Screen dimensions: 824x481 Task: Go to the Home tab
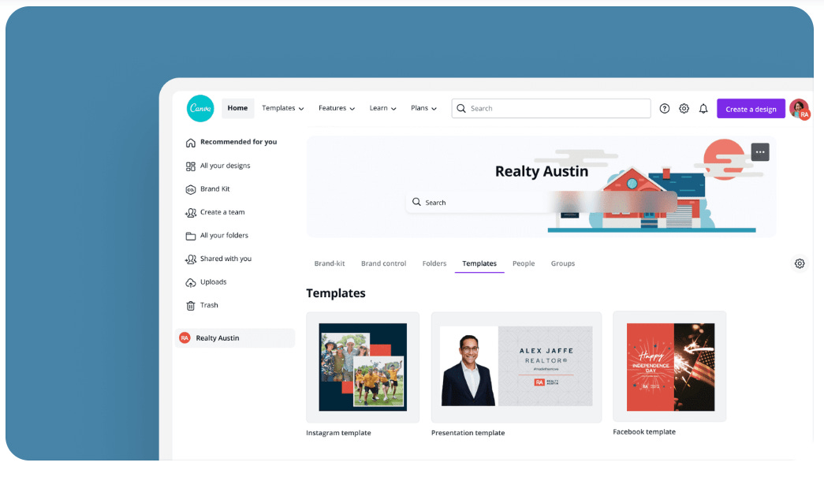coord(237,108)
